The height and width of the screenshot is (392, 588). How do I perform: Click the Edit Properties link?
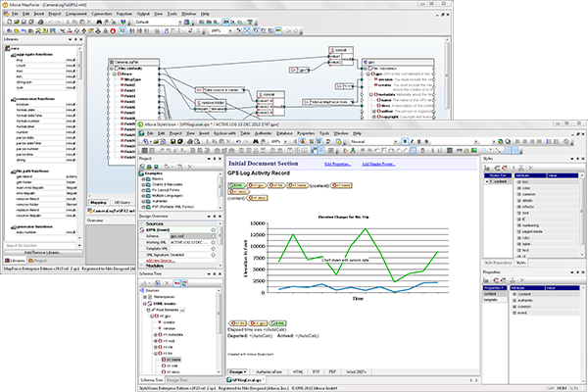336,164
